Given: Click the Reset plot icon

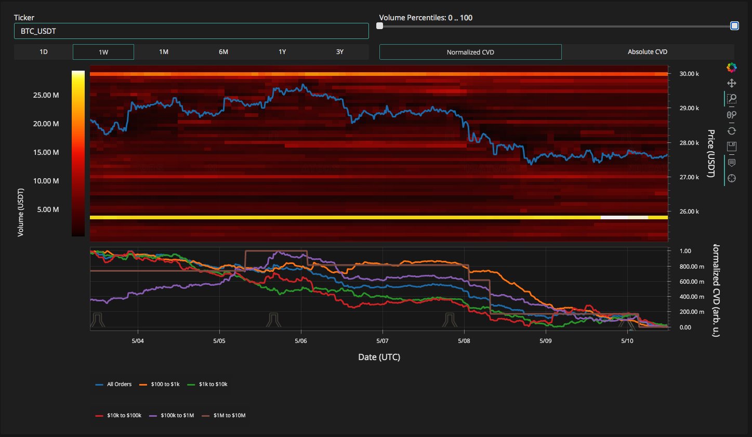Looking at the screenshot, I should click(x=731, y=131).
